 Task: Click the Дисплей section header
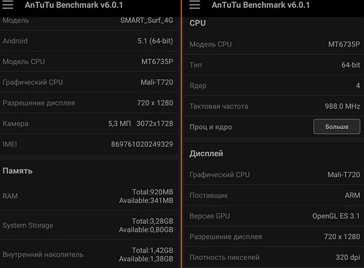pyautogui.click(x=206, y=154)
